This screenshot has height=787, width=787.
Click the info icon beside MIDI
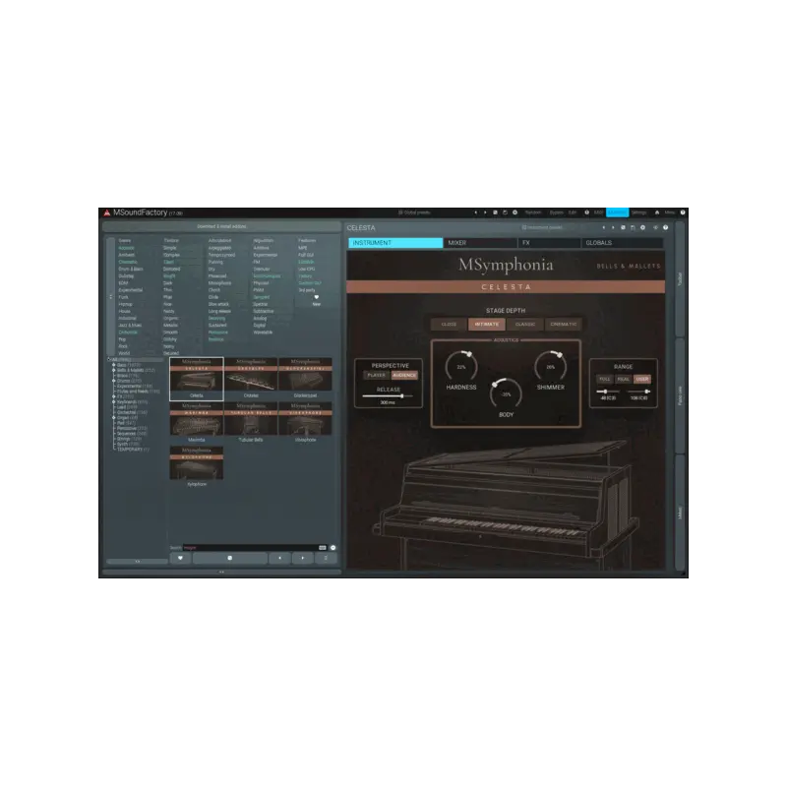586,212
